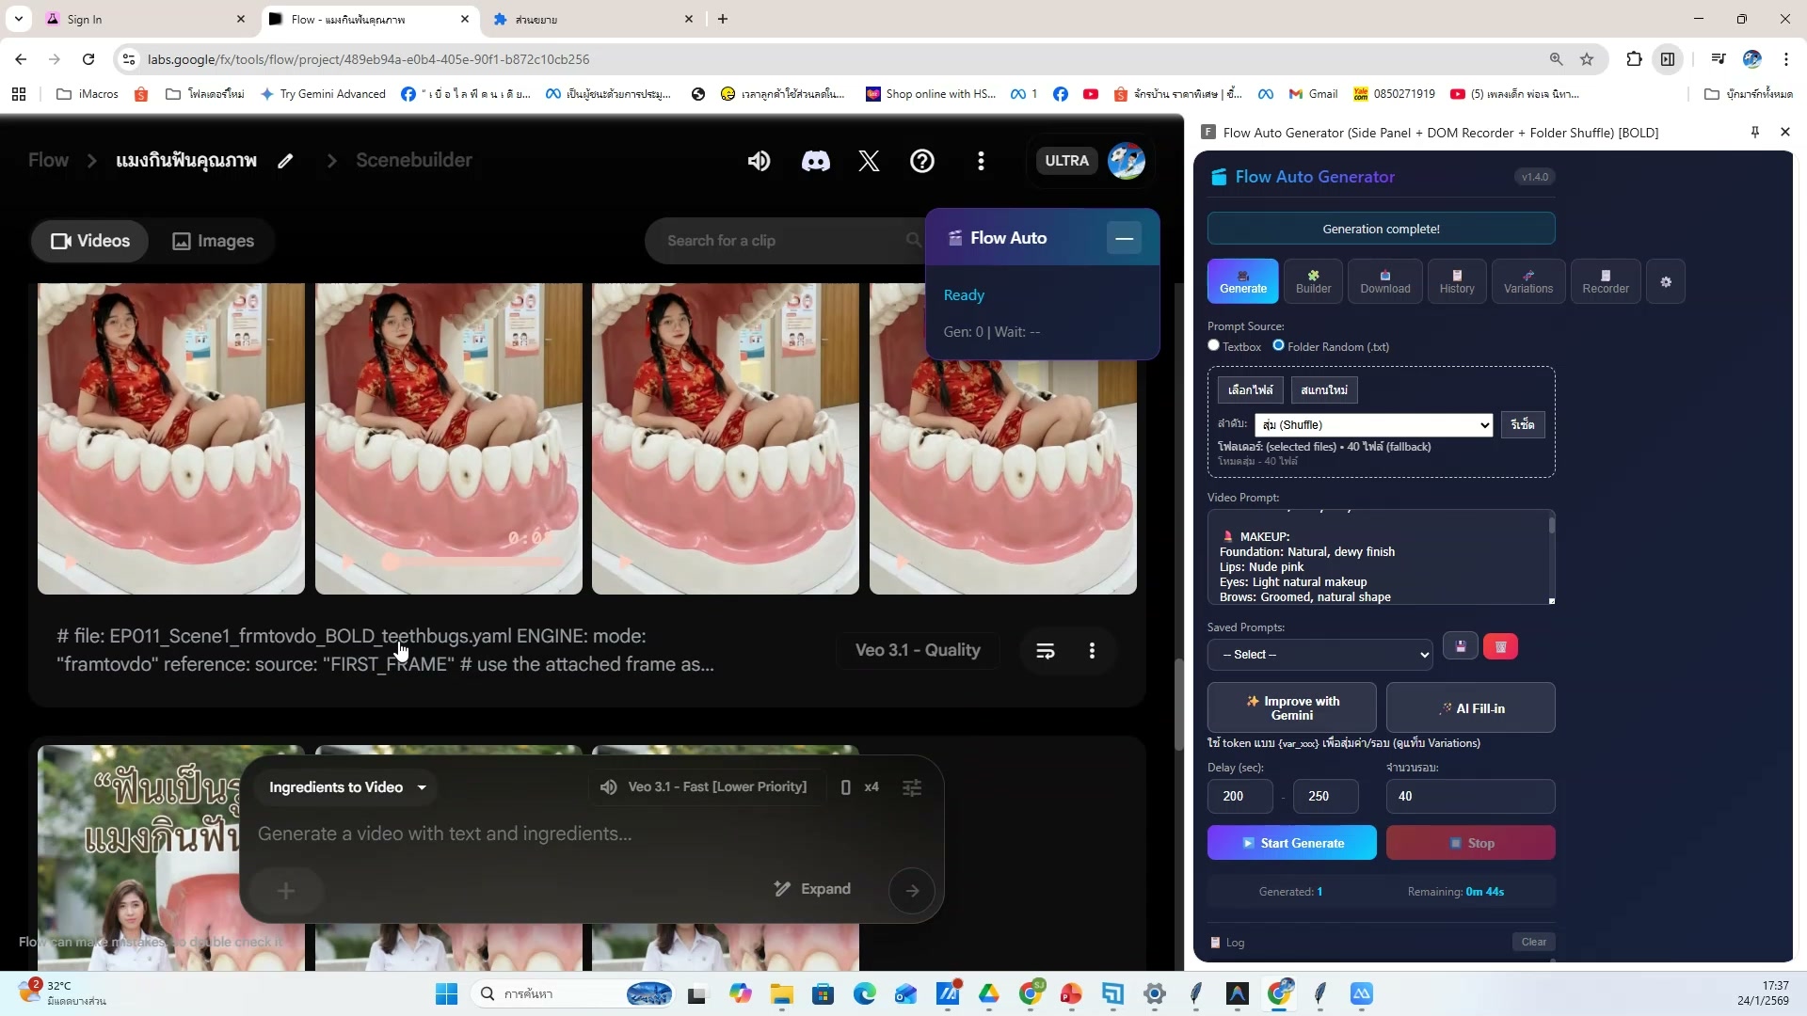Open the extension settings gear tab

(x=1666, y=282)
